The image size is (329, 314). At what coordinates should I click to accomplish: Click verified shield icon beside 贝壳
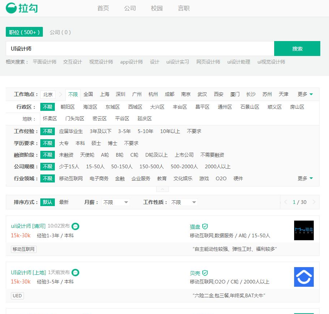pyautogui.click(x=205, y=273)
